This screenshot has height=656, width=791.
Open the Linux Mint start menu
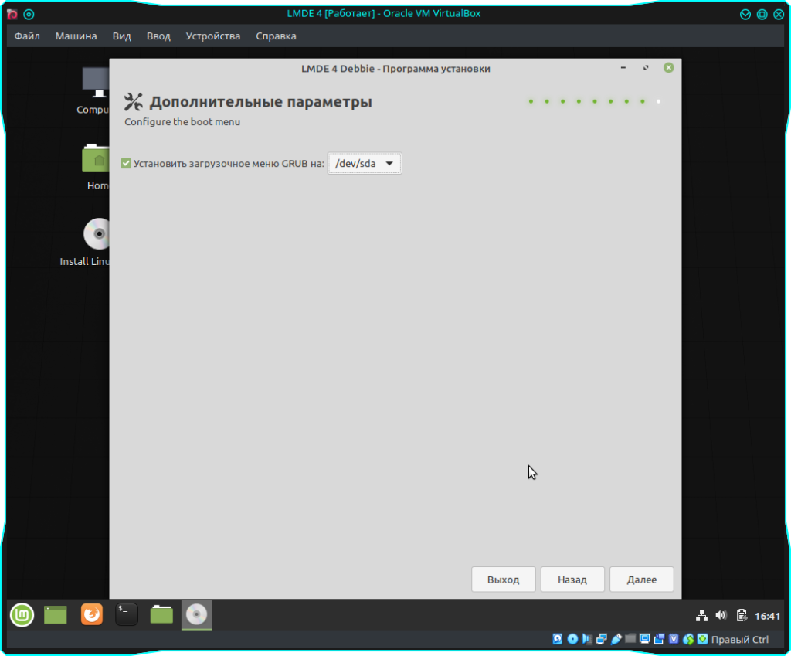(22, 614)
